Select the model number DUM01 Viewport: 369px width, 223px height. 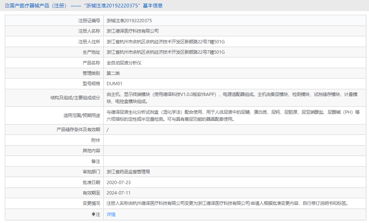pyautogui.click(x=114, y=83)
